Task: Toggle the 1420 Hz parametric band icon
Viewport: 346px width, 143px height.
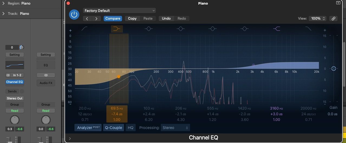Action: coord(244,29)
